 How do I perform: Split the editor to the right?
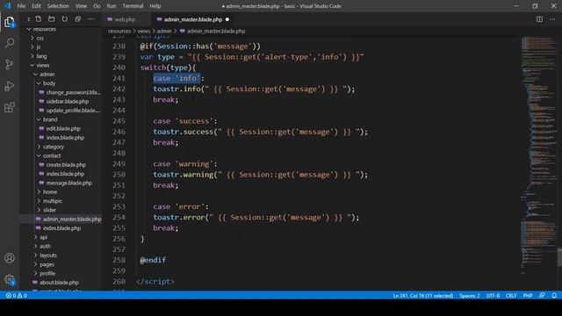539,19
